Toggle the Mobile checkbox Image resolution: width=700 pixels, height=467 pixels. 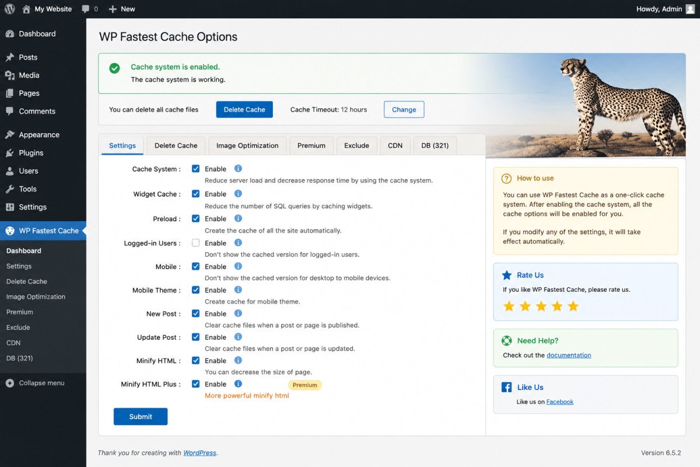click(x=196, y=266)
